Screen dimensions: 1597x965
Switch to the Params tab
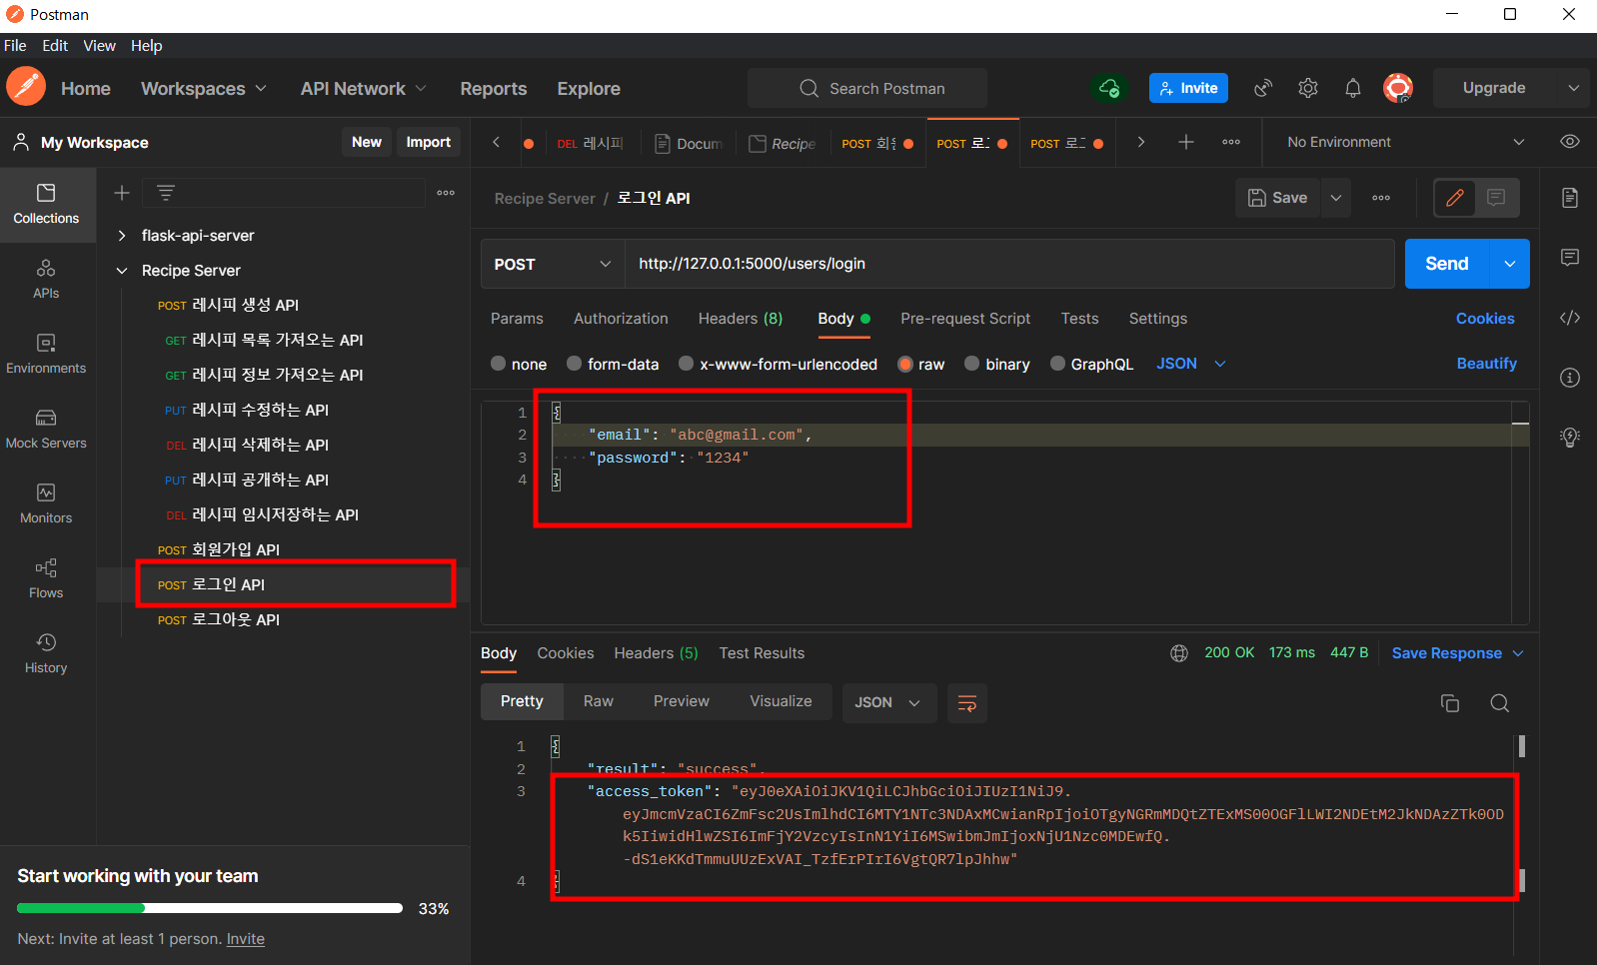click(517, 319)
